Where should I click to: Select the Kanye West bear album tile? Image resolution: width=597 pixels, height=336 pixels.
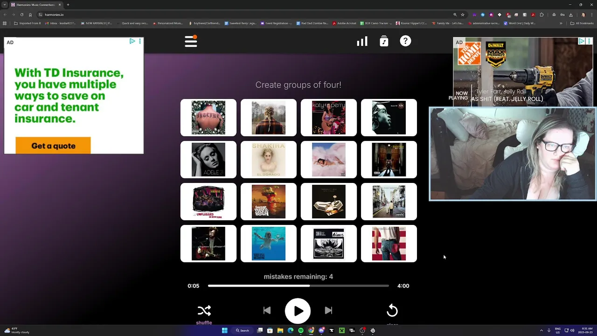(x=389, y=160)
